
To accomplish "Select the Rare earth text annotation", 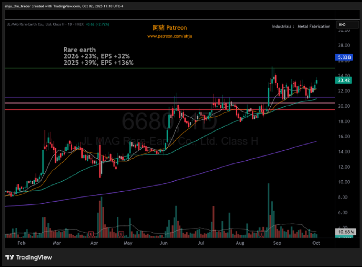I will pos(79,50).
